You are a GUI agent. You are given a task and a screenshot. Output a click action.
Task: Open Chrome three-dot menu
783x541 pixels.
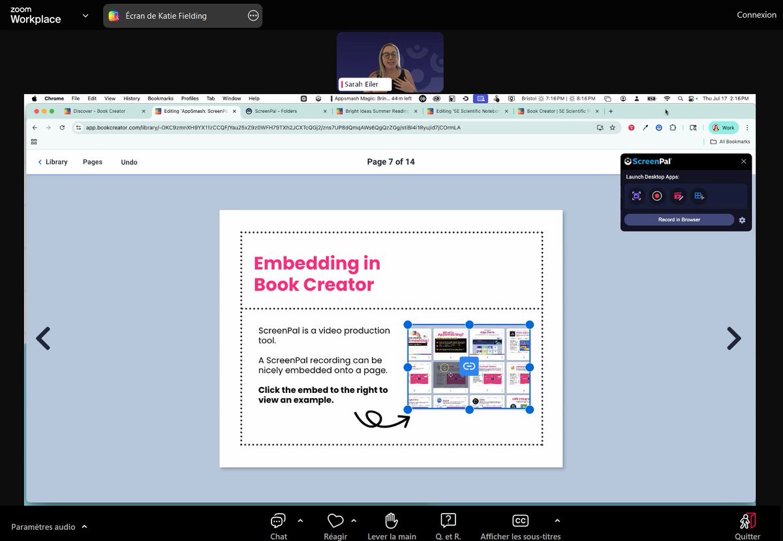(747, 127)
